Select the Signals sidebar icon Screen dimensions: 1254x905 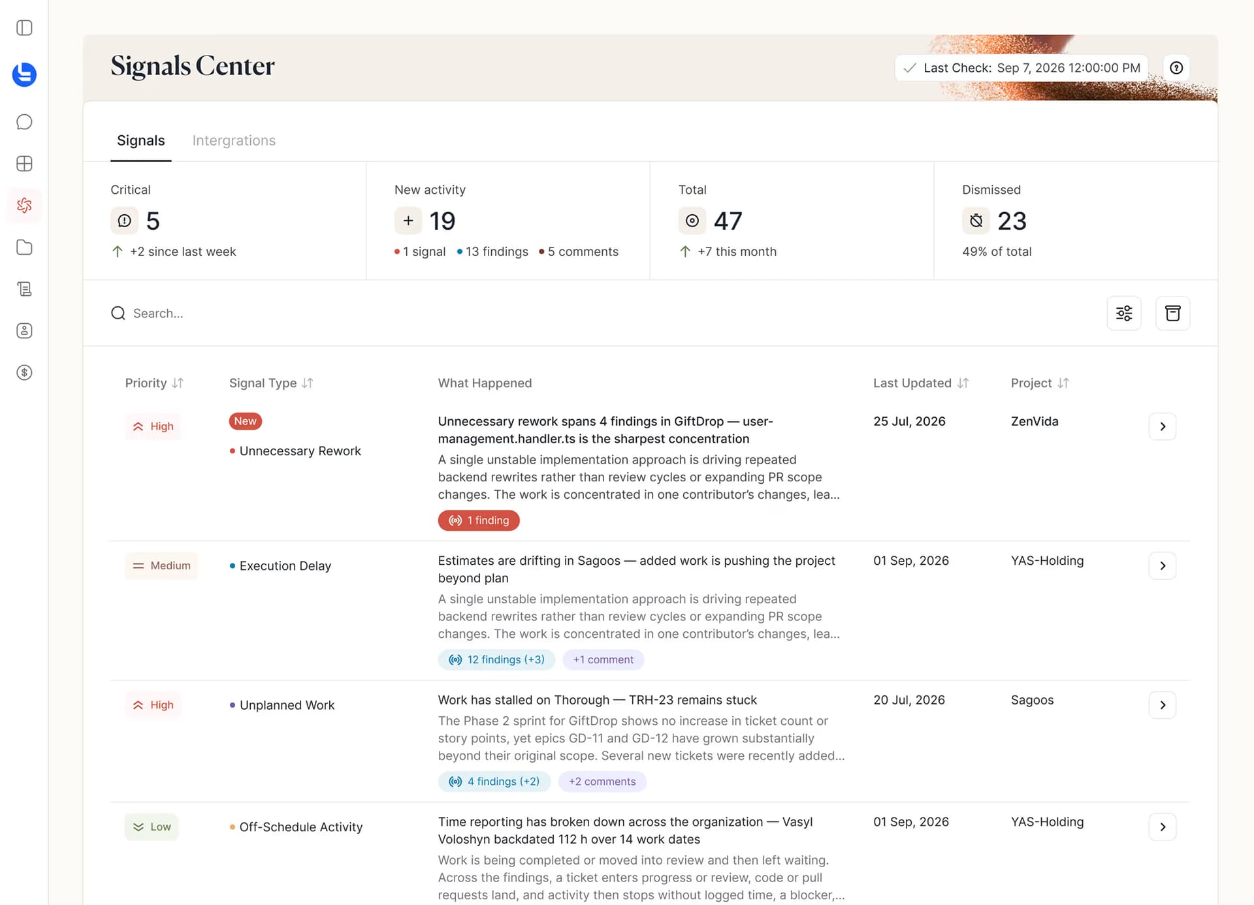[24, 206]
